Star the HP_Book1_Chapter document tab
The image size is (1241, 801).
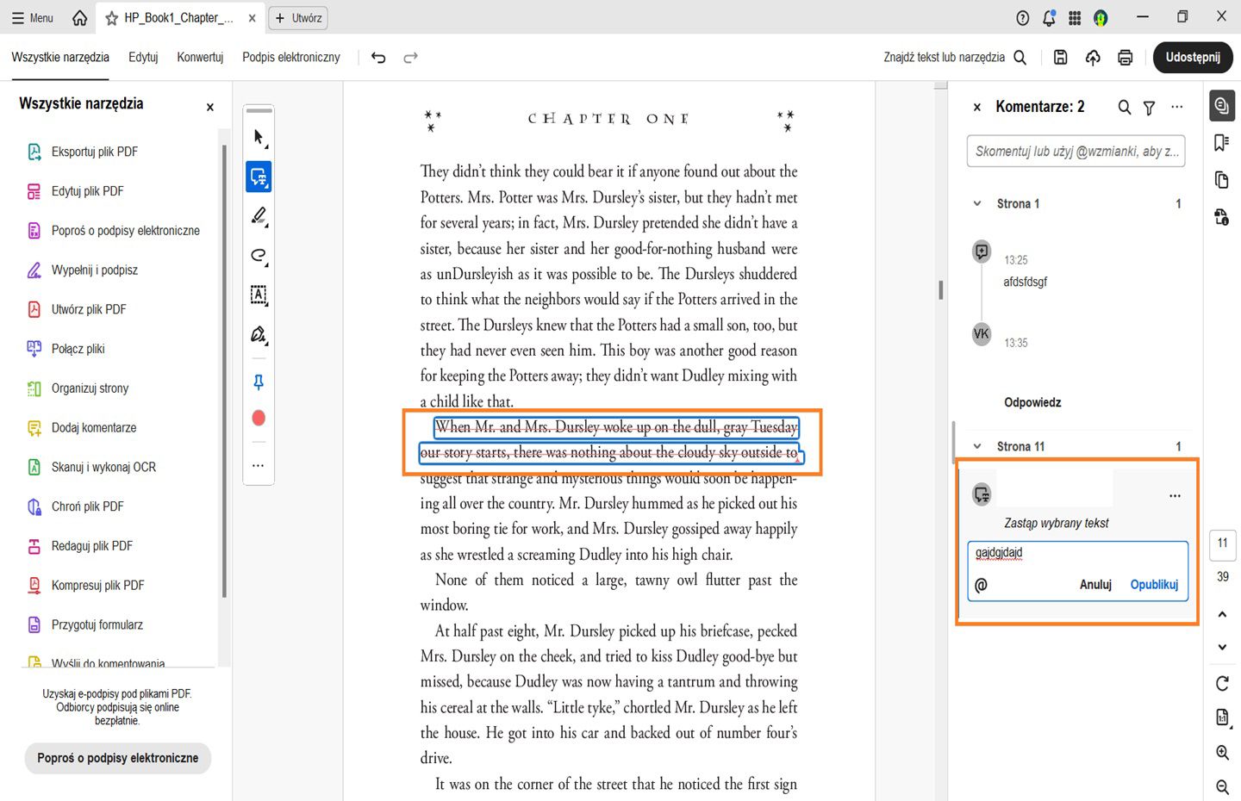pyautogui.click(x=111, y=18)
